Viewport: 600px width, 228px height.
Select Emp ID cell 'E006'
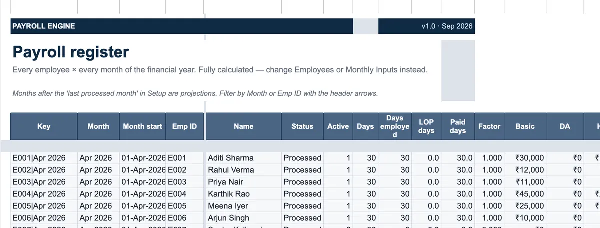click(184, 218)
